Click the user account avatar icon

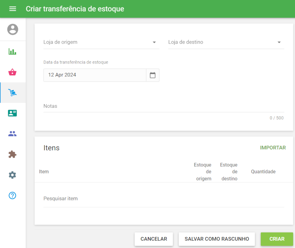[x=13, y=29]
